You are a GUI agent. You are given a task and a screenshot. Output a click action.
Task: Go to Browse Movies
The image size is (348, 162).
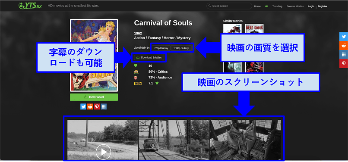295,6
